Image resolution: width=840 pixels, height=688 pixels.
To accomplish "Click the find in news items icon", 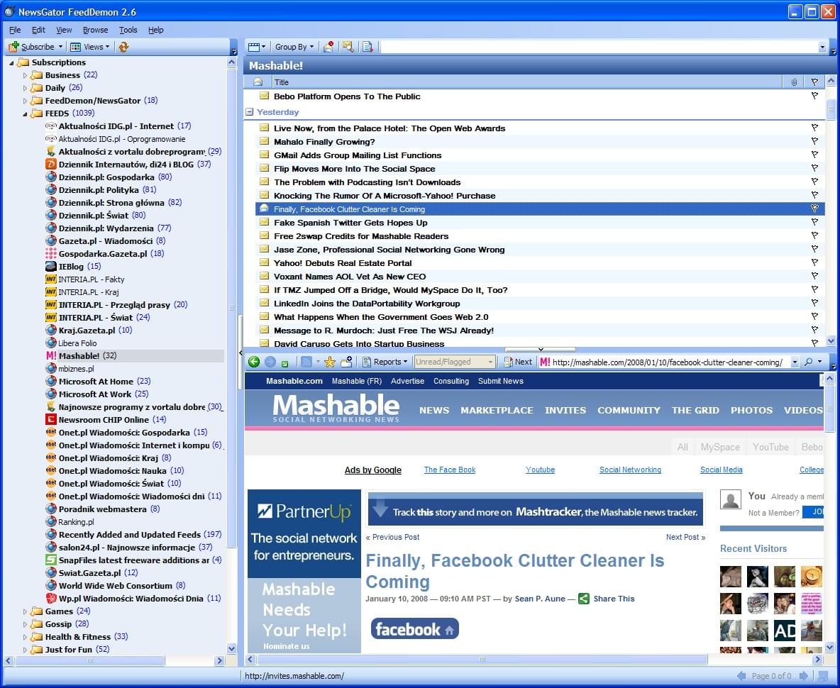I will click(x=348, y=47).
